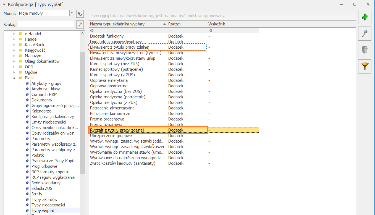
Task: Click the OCR folder icon
Action: (20, 67)
